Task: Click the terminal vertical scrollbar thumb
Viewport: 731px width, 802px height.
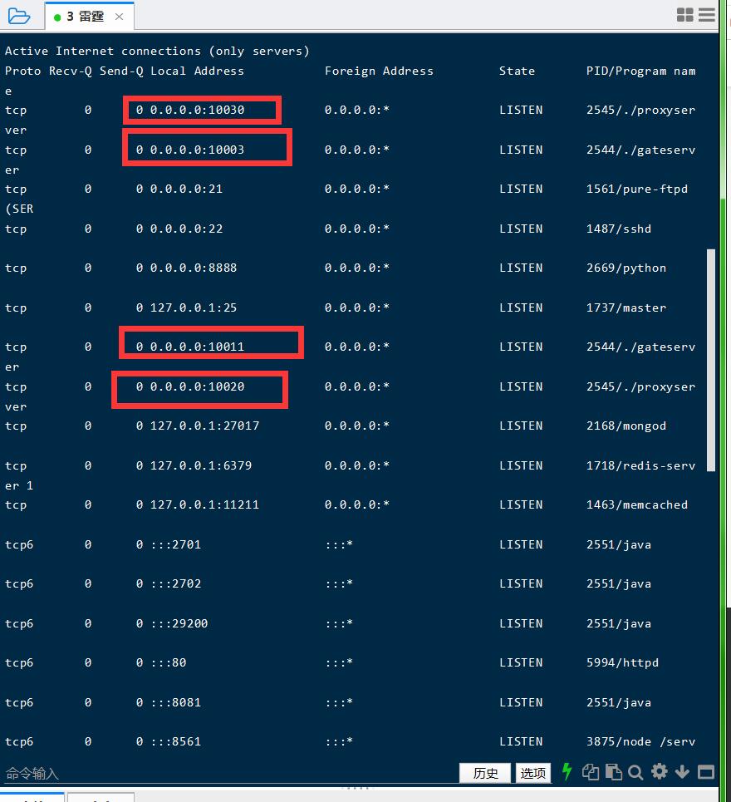Action: point(710,359)
